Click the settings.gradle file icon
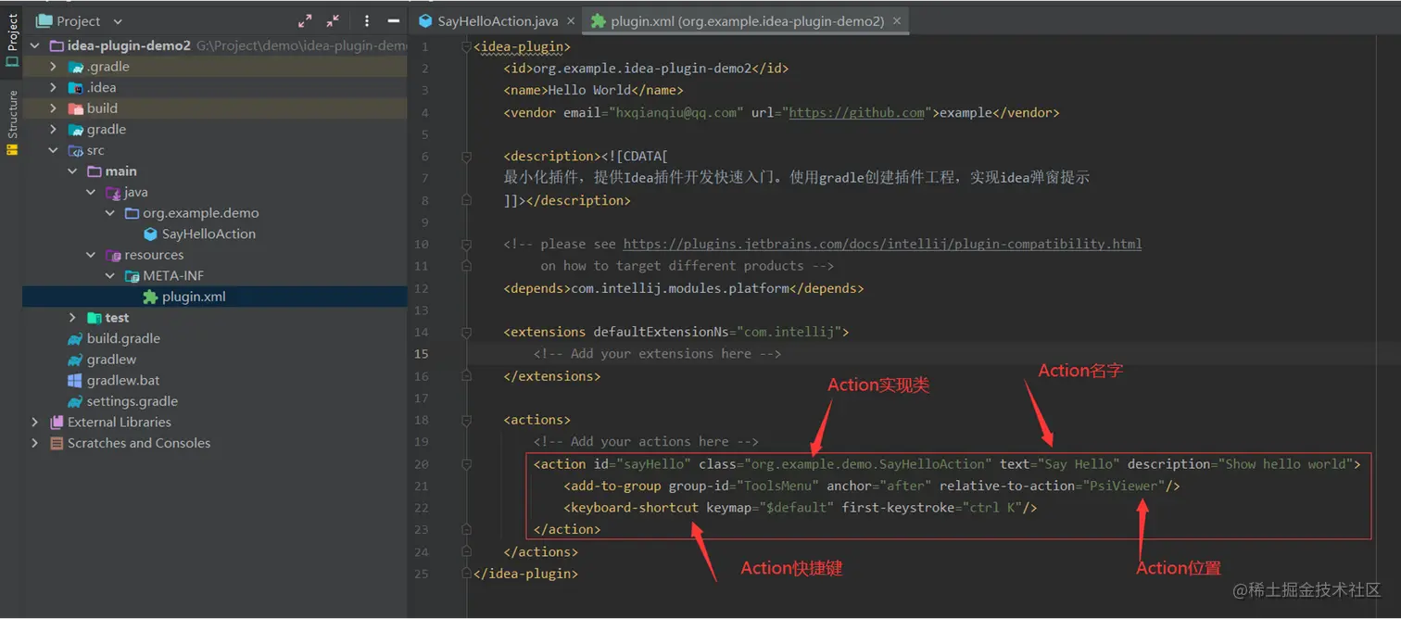The height and width of the screenshot is (619, 1401). click(x=75, y=401)
